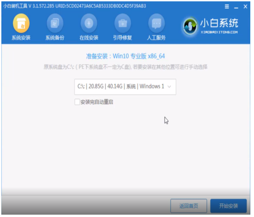The height and width of the screenshot is (217, 254).
Task: Click the 系统安装 (System Install) icon
Action: tap(21, 23)
